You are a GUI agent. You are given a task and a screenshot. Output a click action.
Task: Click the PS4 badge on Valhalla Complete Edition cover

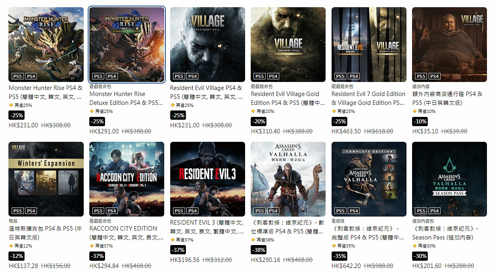(354, 211)
